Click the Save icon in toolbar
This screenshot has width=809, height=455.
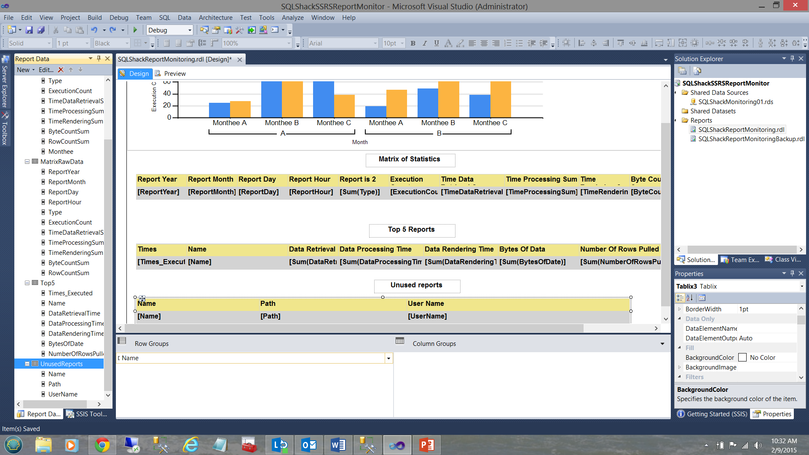point(29,30)
